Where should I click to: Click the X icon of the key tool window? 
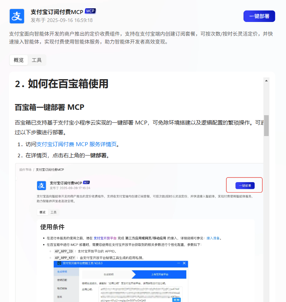coord(184,263)
